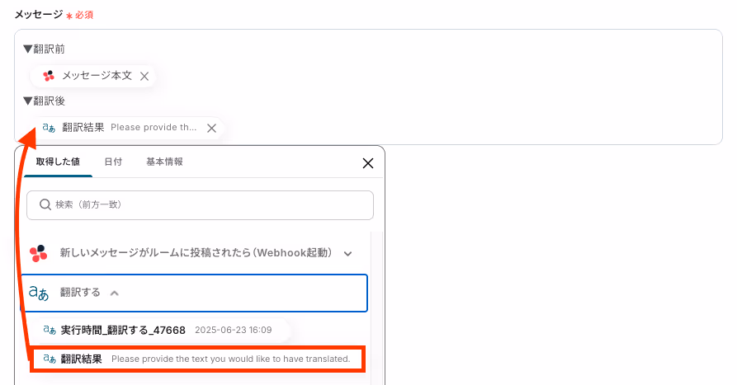Screen dimensions: 737x385
Task: Click the 2025-06-23 16:09 timestamp
Action: [233, 330]
